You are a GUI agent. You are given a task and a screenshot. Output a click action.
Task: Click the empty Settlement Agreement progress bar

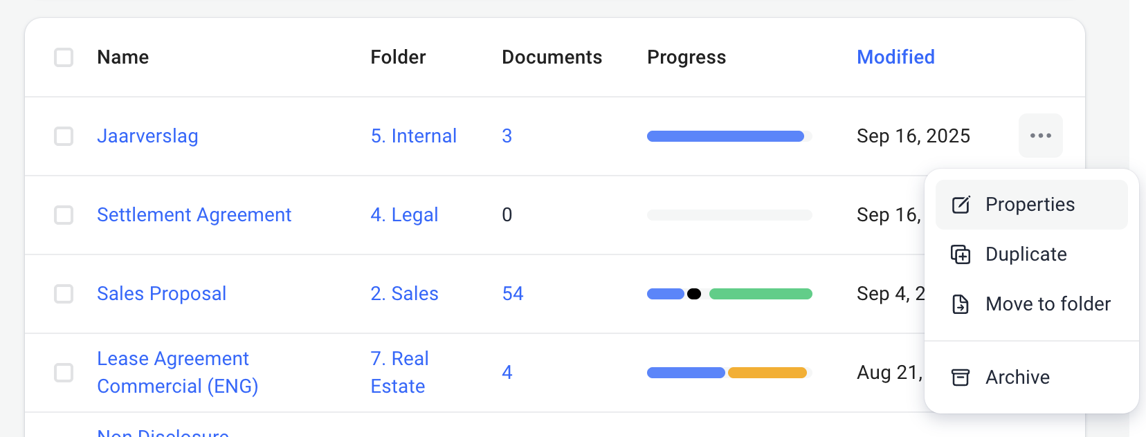(729, 215)
